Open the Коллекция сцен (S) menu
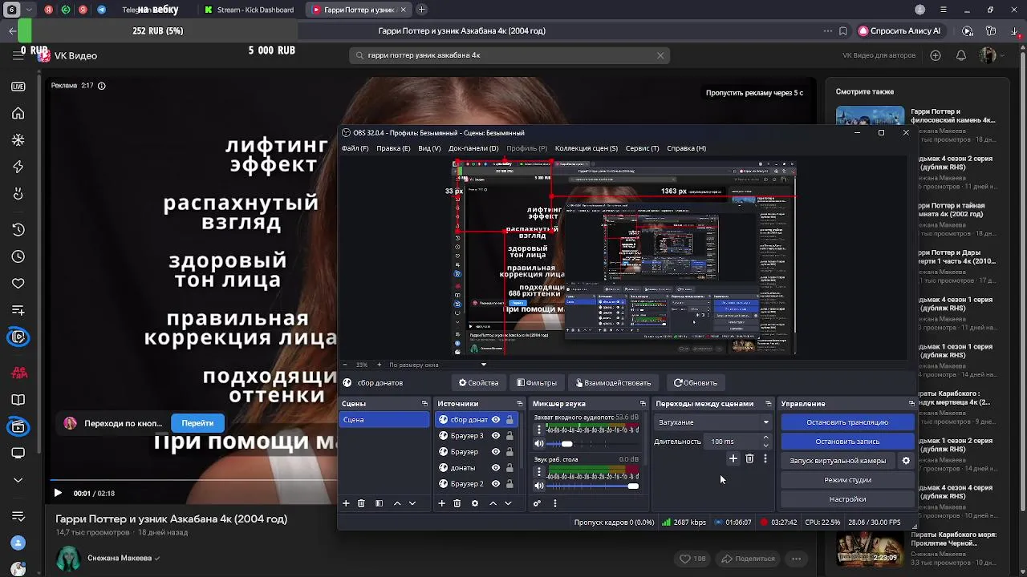This screenshot has width=1027, height=577. coord(587,148)
